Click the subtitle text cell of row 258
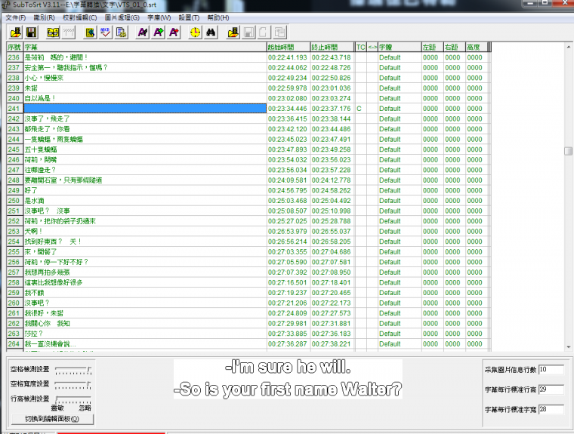 click(x=145, y=282)
